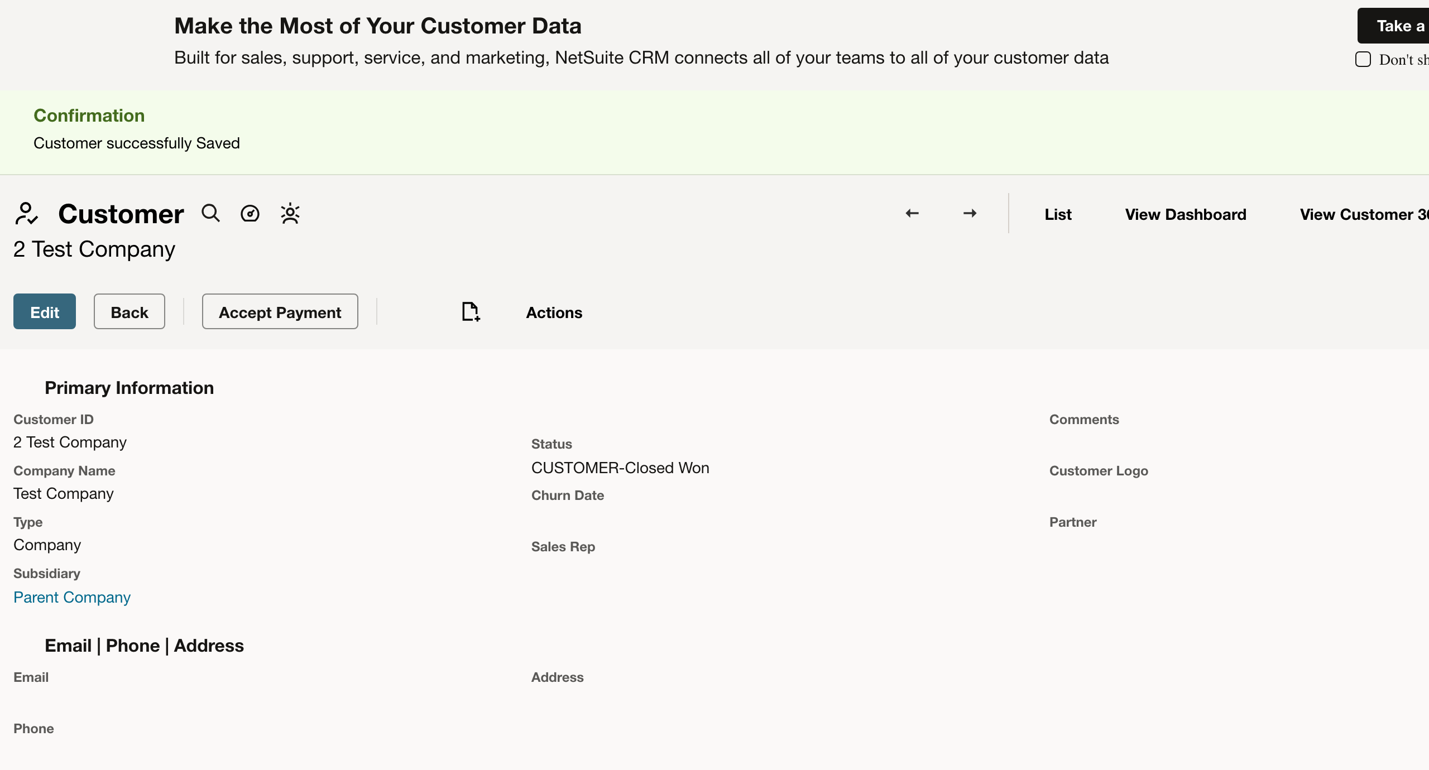Click the customer record type icon
1429x770 pixels.
click(x=26, y=214)
